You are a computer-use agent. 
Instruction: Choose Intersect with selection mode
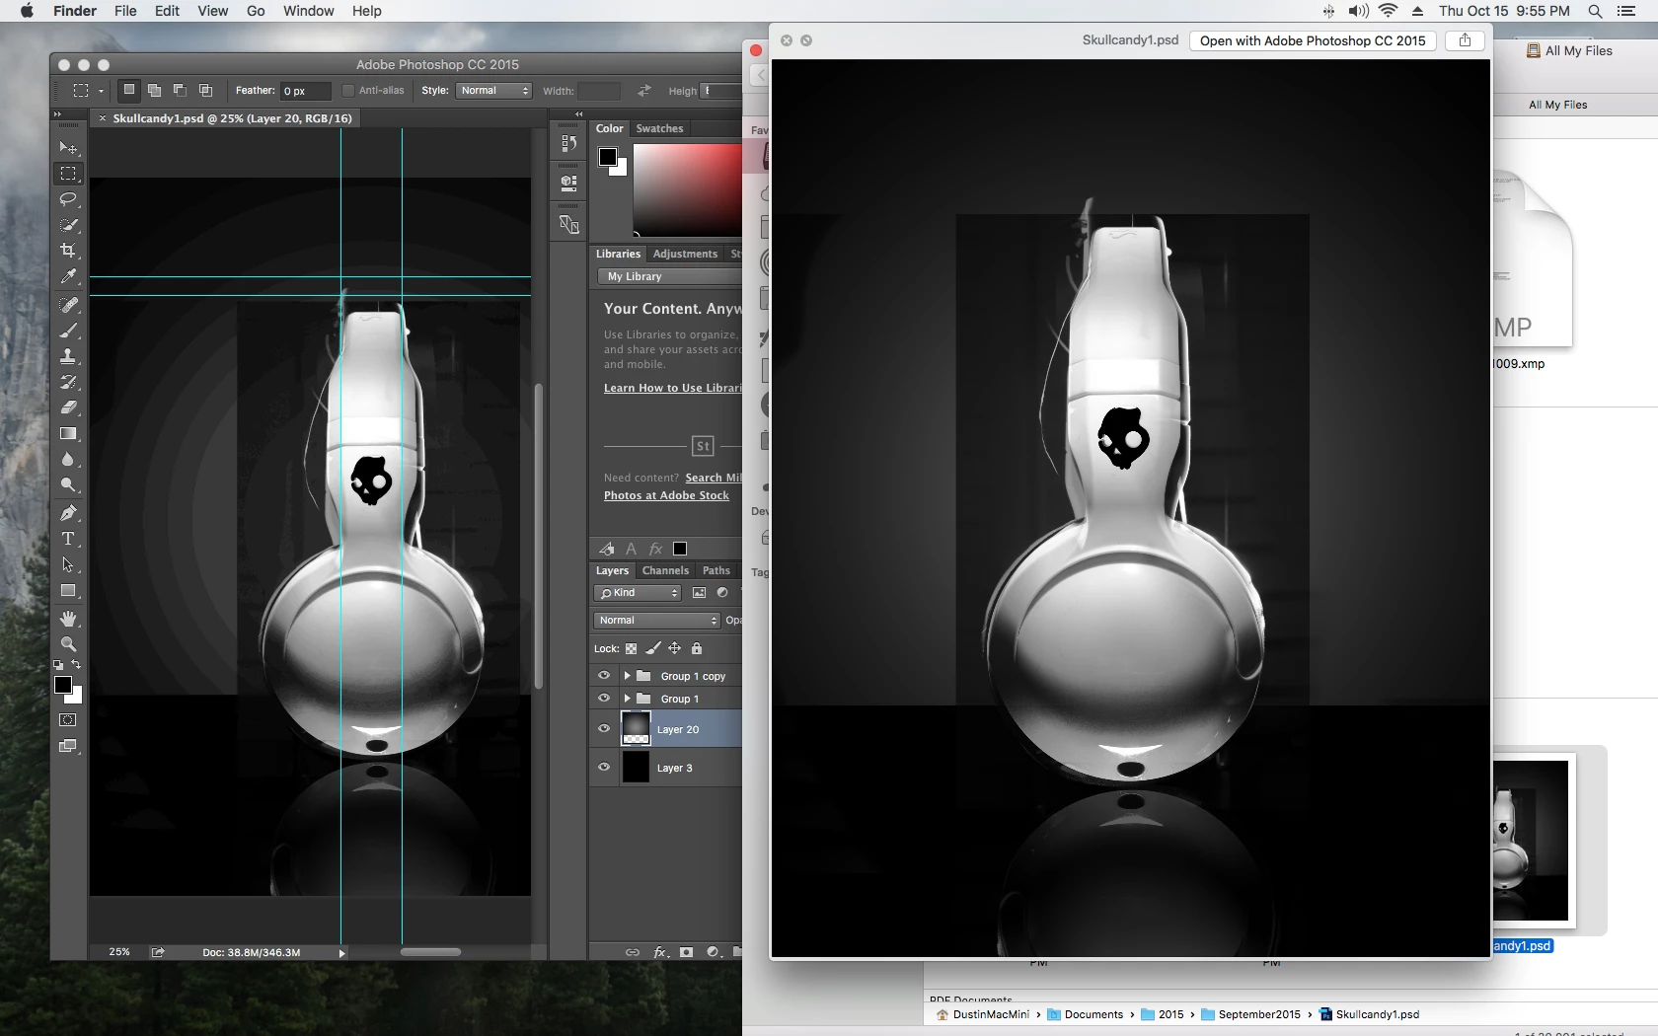pos(205,91)
